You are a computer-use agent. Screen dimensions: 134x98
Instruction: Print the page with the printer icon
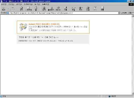(x=88, y=9)
